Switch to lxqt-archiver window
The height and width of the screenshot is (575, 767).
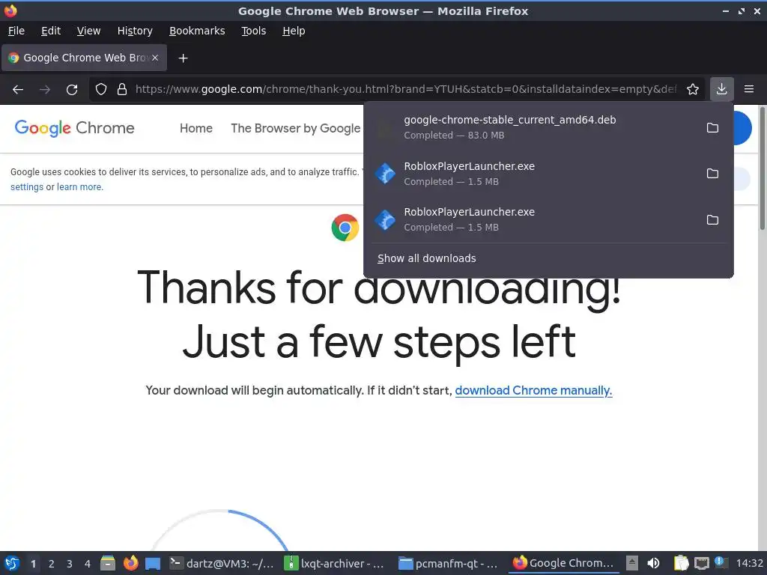335,563
